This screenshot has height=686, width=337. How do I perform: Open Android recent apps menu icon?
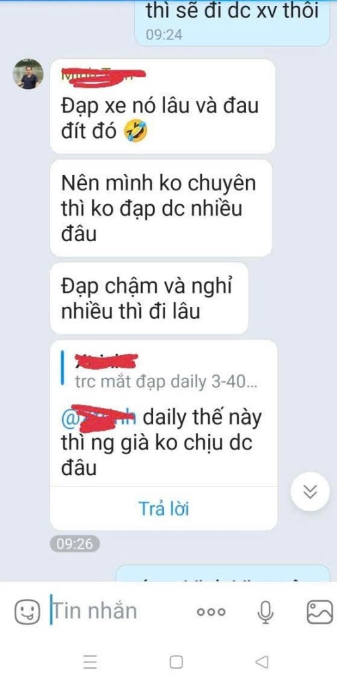[90, 662]
